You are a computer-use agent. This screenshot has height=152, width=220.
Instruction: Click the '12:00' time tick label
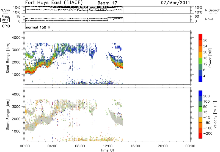pyautogui.click(x=108, y=146)
